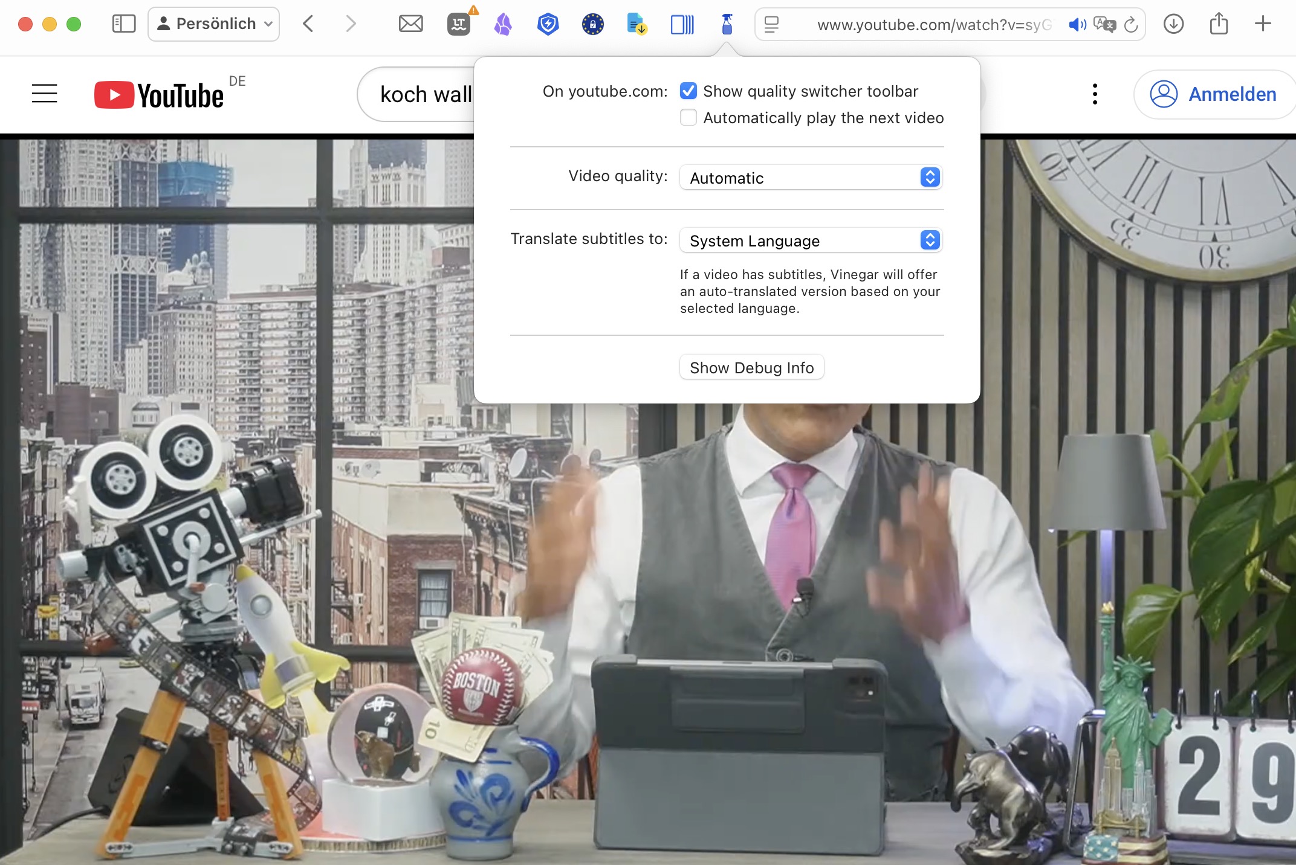Screen dimensions: 1296x865
Task: Open the downloads arrow icon
Action: [x=1173, y=24]
